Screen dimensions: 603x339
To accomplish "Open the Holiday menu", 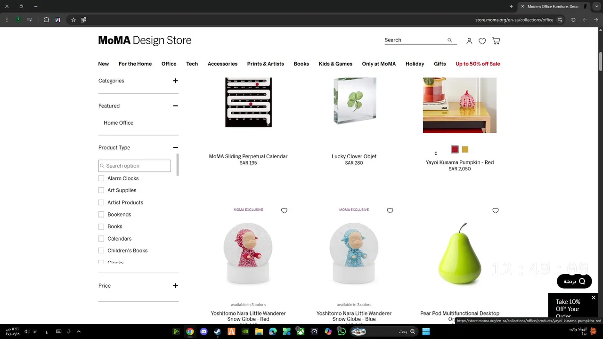I will click(415, 64).
